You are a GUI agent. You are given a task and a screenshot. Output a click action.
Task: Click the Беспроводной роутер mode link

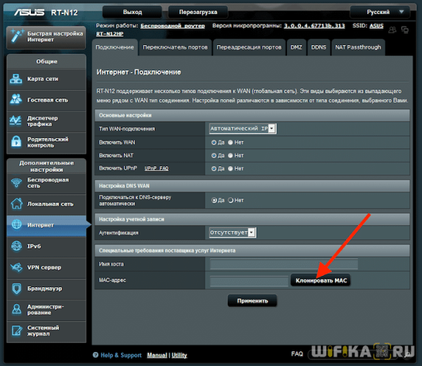172,26
